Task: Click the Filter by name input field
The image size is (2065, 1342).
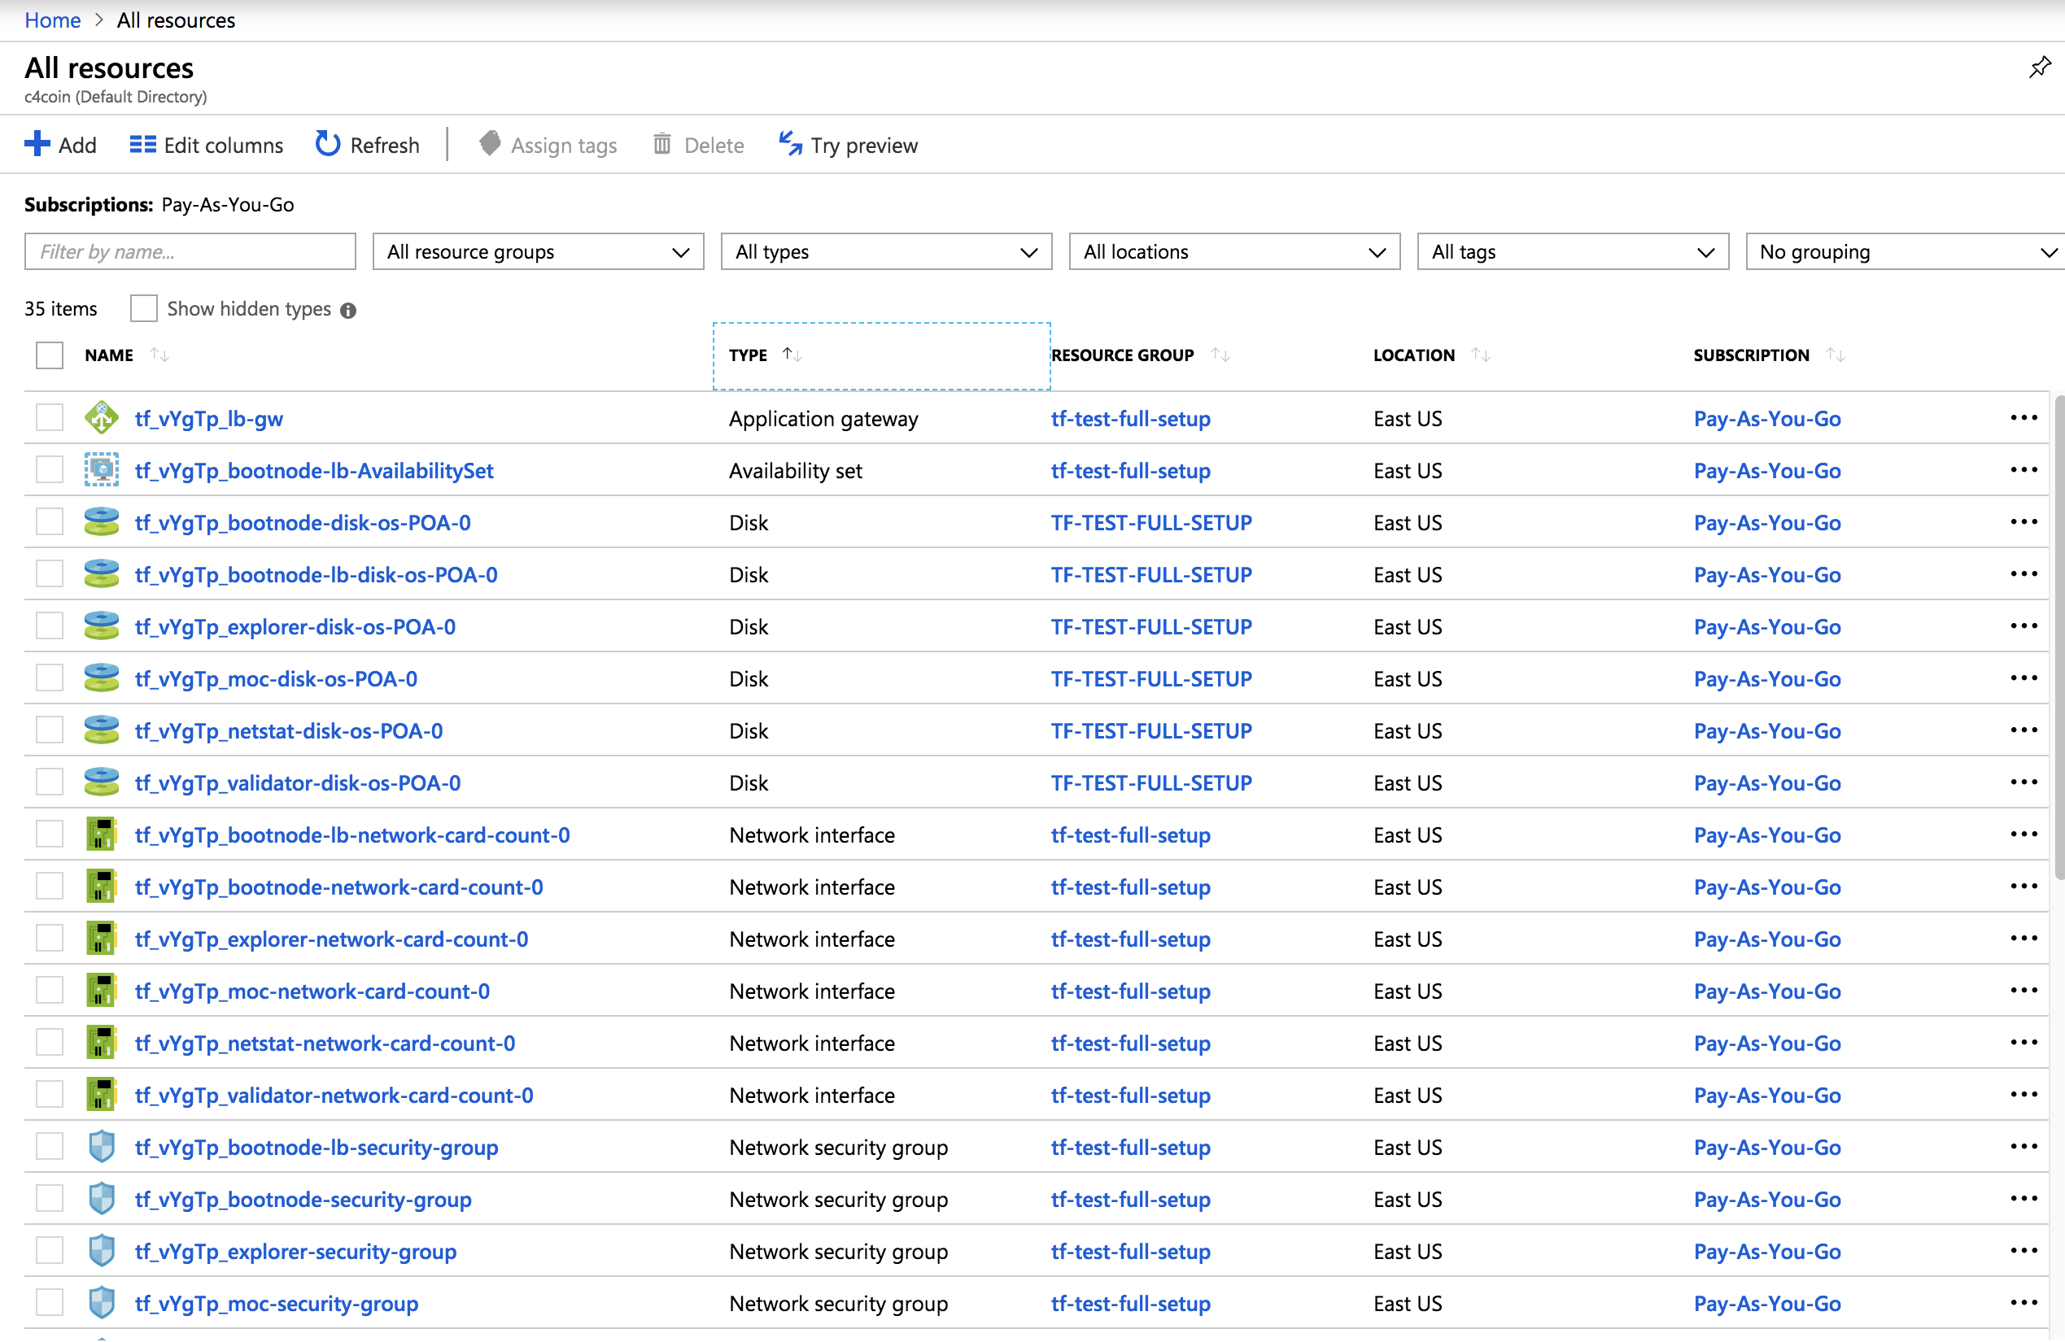Action: (x=190, y=251)
